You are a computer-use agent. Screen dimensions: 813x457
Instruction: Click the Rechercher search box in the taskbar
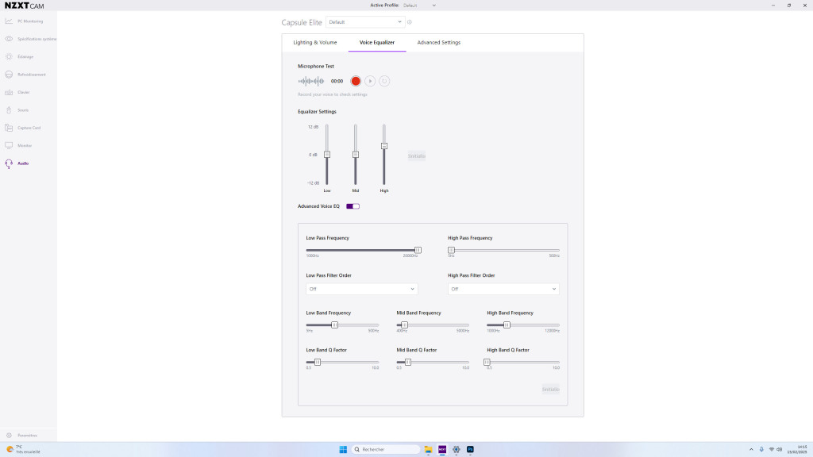pos(386,449)
